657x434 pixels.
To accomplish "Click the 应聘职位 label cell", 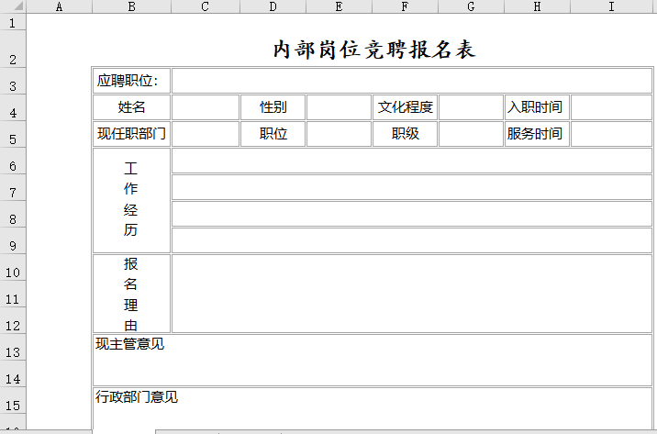I will pos(131,81).
